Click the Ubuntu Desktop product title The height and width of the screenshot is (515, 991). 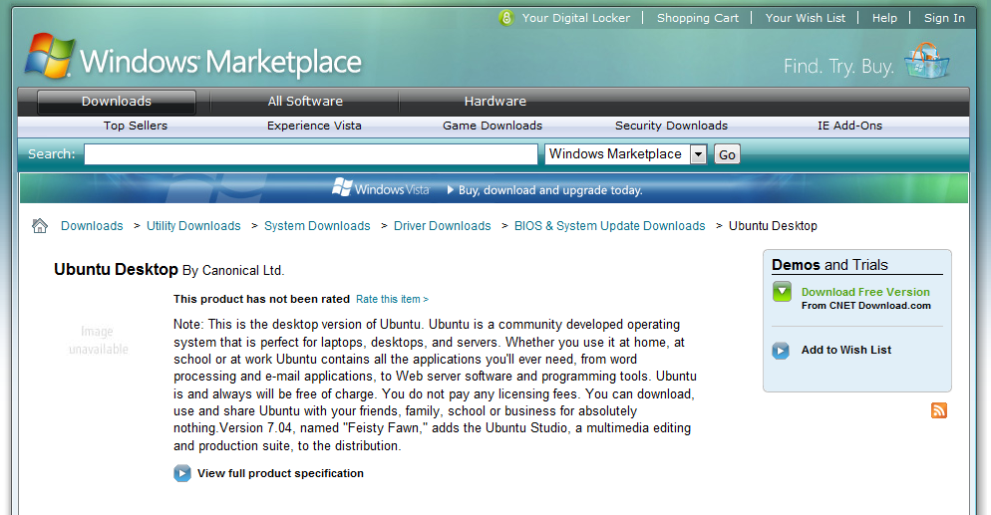point(116,270)
